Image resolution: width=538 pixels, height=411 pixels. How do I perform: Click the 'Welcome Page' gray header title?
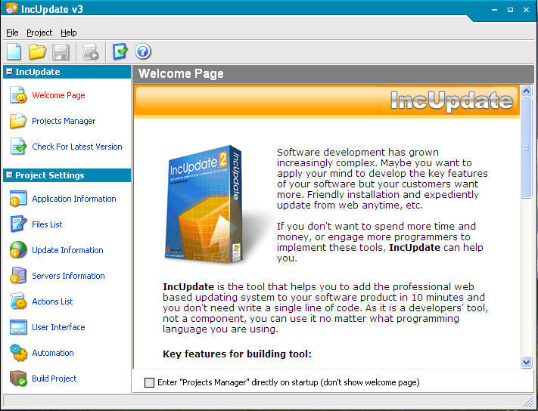(x=181, y=73)
